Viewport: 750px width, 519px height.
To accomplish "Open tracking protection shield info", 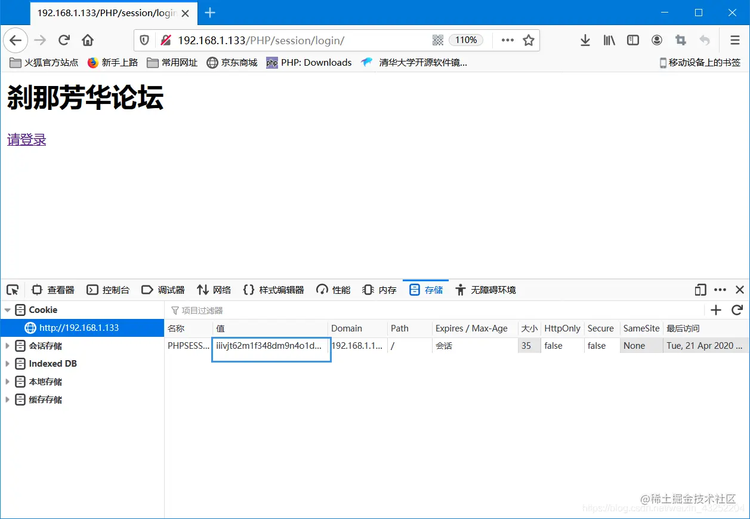I will click(144, 40).
